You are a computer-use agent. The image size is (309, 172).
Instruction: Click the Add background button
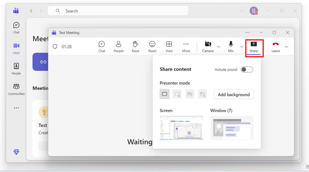pos(234,94)
